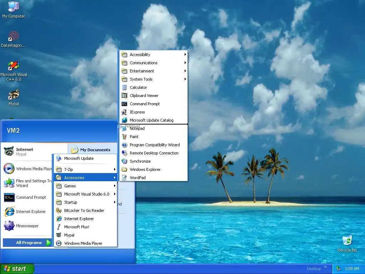Click the Program Compatibility Wizard help icon
Image resolution: width=365 pixels, height=274 pixels.
124,145
